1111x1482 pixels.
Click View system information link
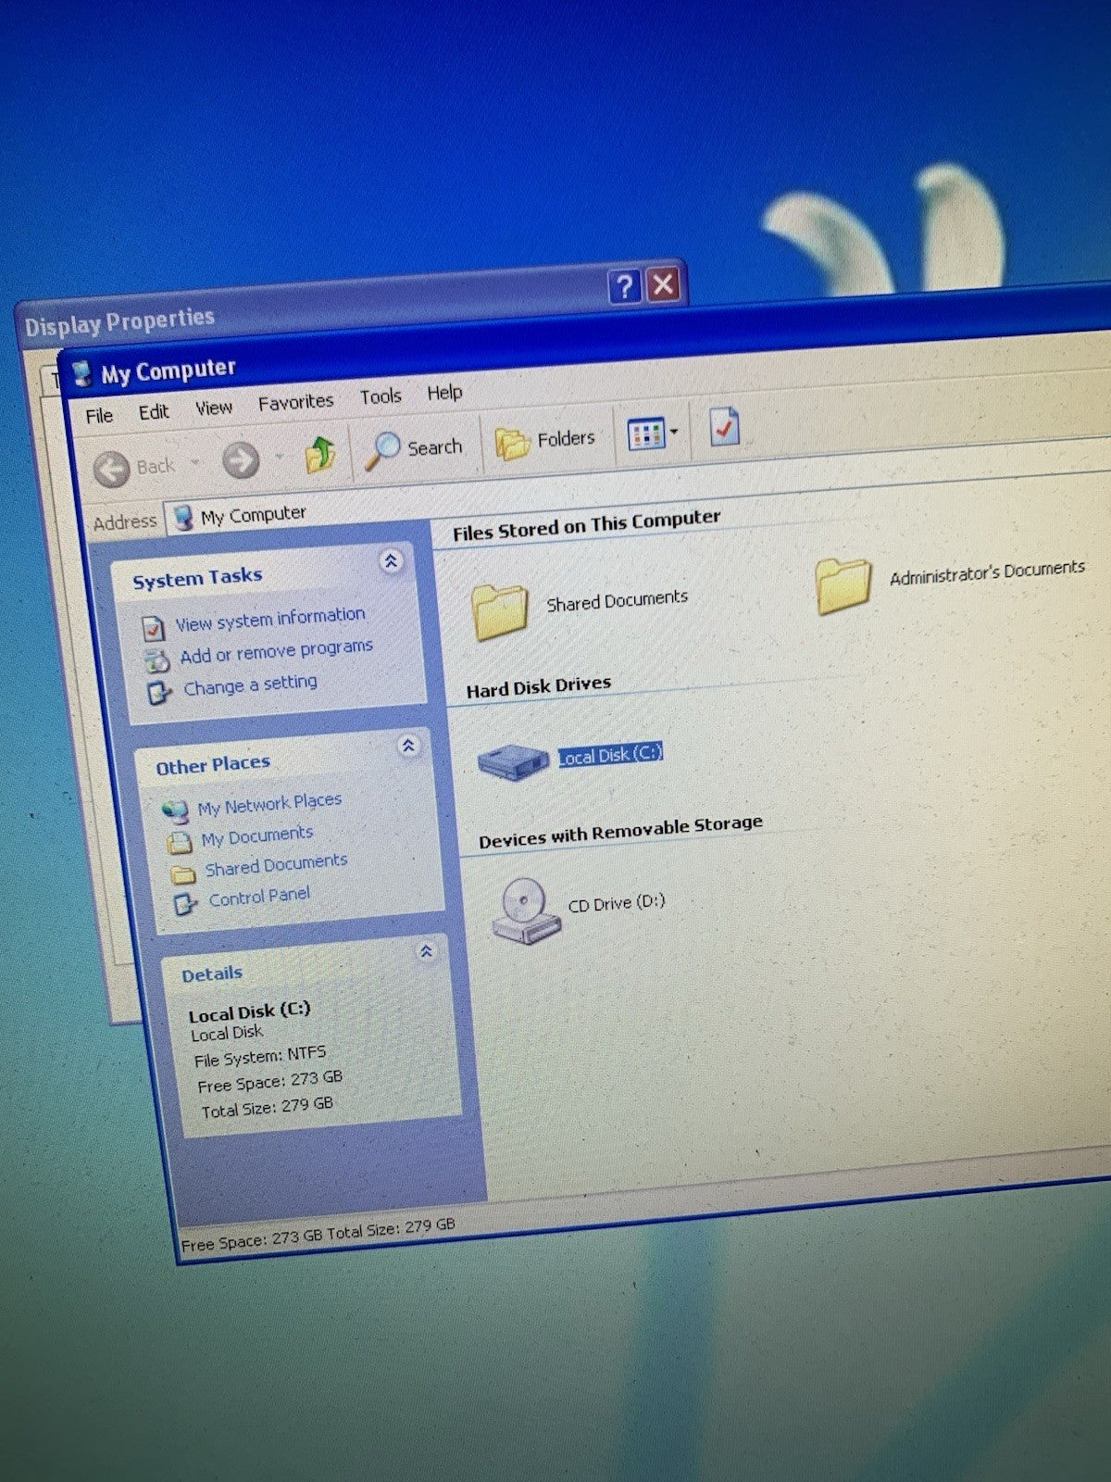(270, 618)
